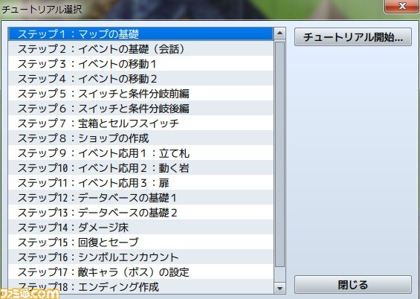This screenshot has height=299, width=420.
Task: Choose ステップ17：敵キャラ（ボス）の設定
Action: pyautogui.click(x=141, y=272)
